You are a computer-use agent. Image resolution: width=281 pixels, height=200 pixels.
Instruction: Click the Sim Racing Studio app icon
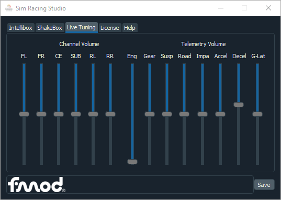click(9, 8)
